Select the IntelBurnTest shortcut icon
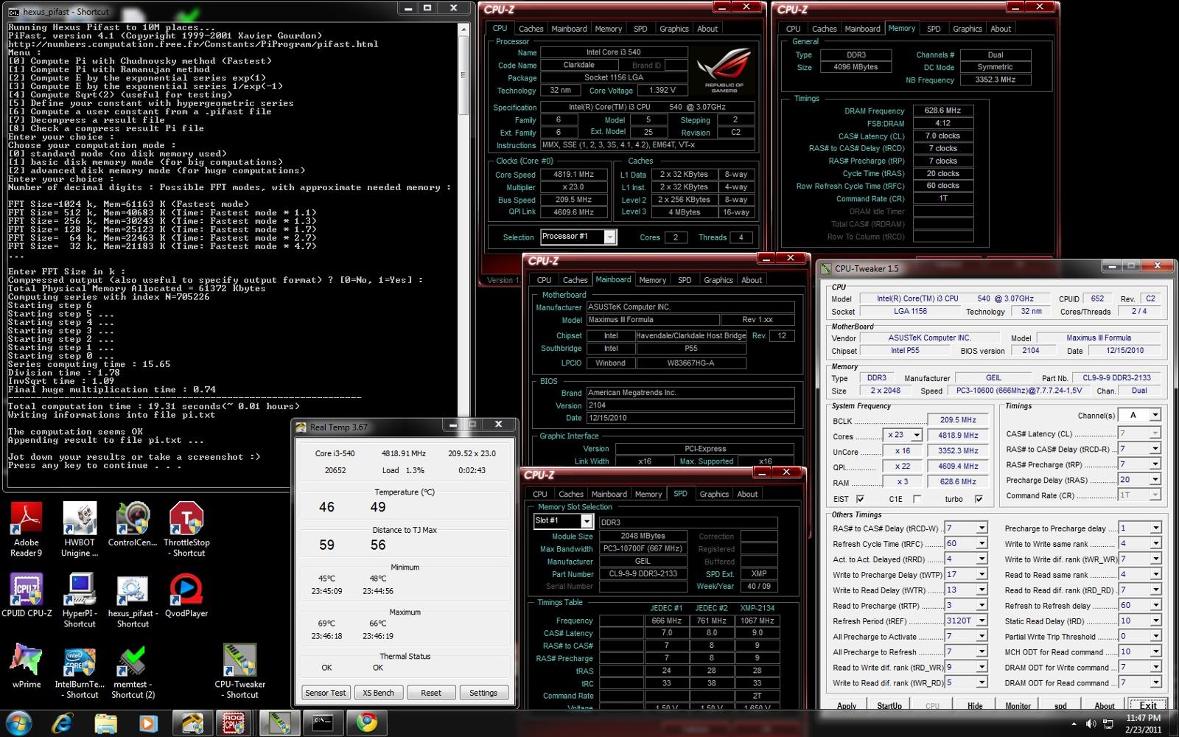This screenshot has height=737, width=1179. 80,671
